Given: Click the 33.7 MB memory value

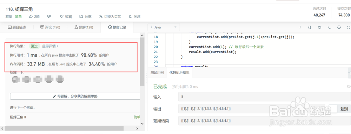Looking at the screenshot, I should tap(36, 64).
